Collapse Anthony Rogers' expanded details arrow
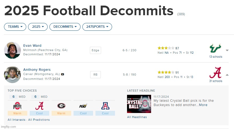Viewport: 234px width, 129px height. (x=227, y=75)
